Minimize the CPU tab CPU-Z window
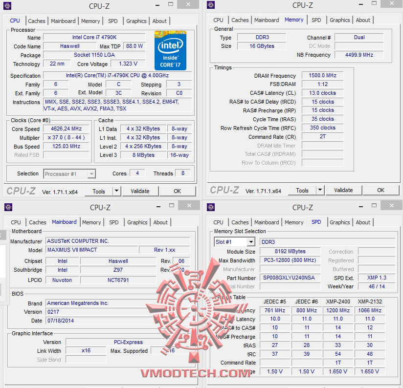Image resolution: width=403 pixels, height=388 pixels. pos(157,5)
